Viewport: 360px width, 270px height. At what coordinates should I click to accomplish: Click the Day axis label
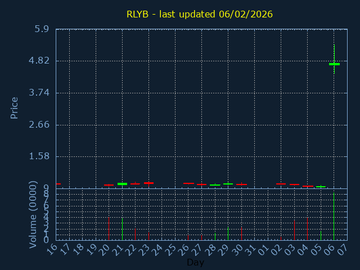click(195, 262)
